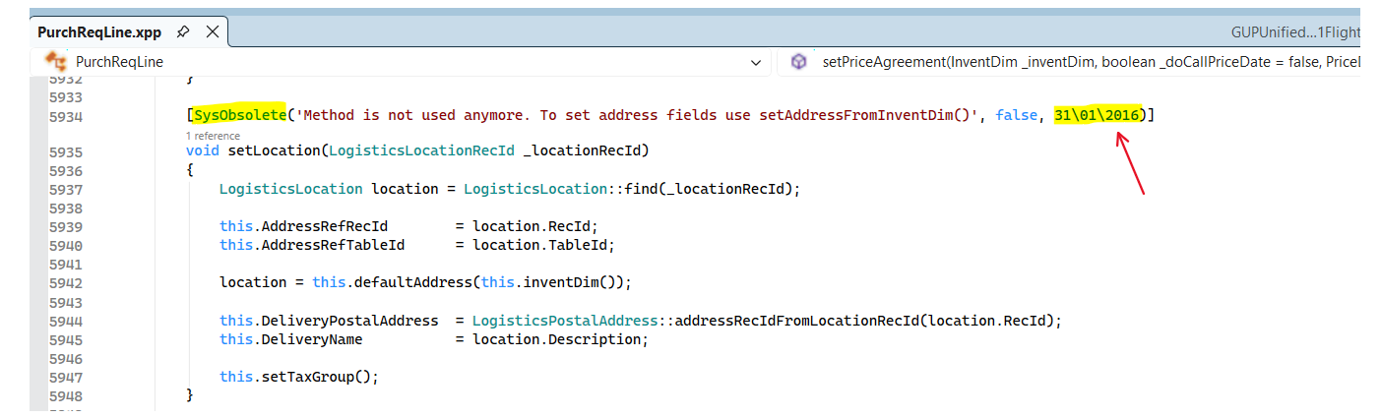Open the setPriceAgreement member dropdown

1083,62
